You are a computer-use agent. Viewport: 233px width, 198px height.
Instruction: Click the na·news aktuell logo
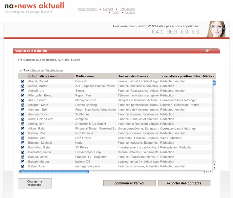point(34,6)
